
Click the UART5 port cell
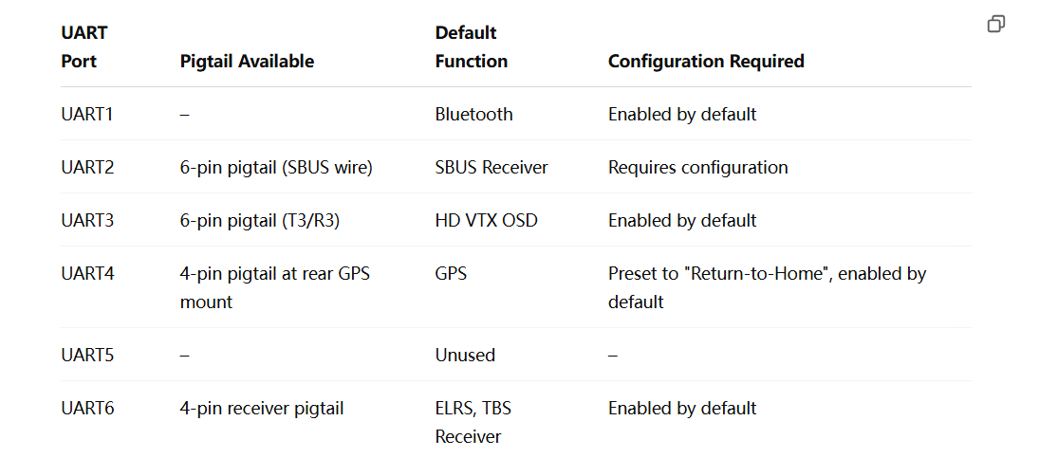point(87,355)
